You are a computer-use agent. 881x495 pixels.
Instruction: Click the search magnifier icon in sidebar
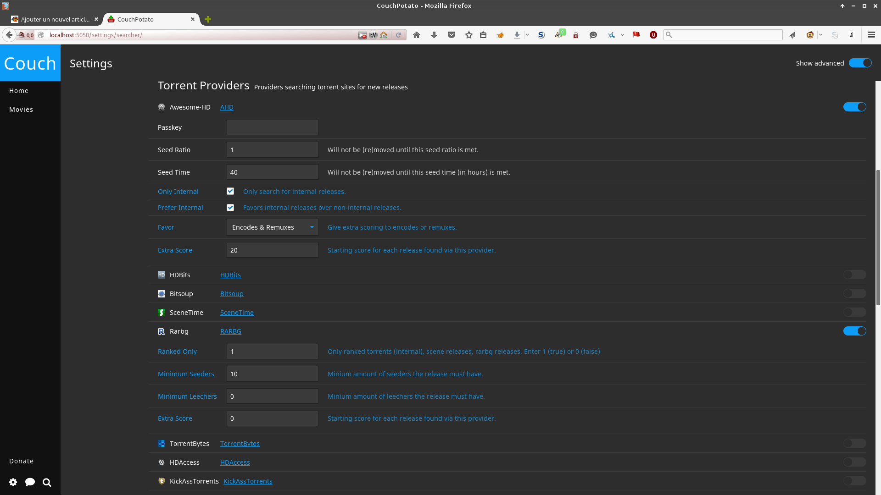click(x=47, y=482)
